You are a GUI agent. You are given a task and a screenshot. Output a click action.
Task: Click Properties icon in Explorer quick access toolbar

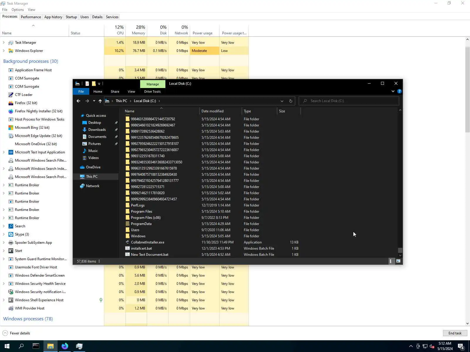coord(87,84)
